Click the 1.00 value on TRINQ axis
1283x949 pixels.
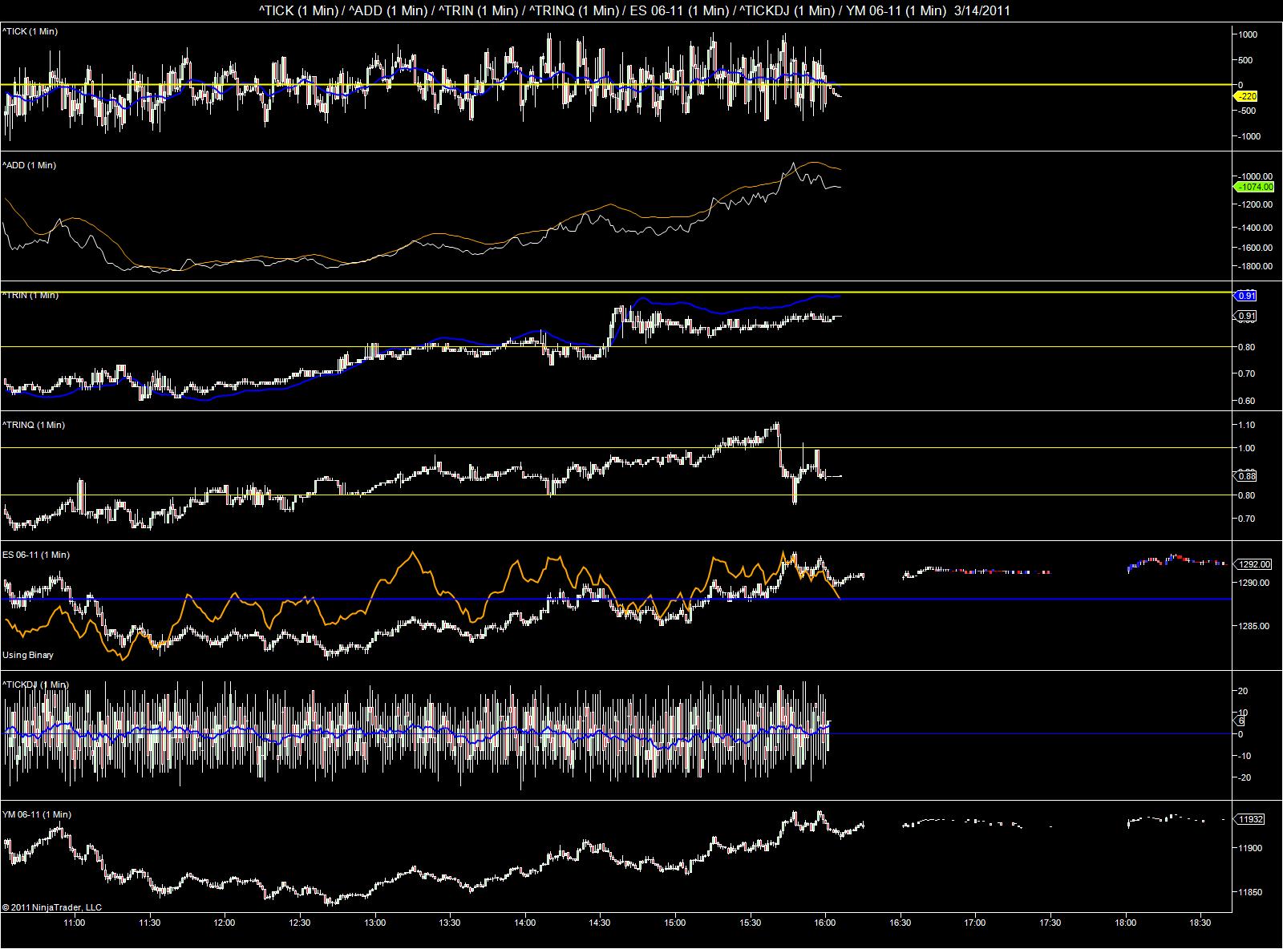(x=1248, y=449)
